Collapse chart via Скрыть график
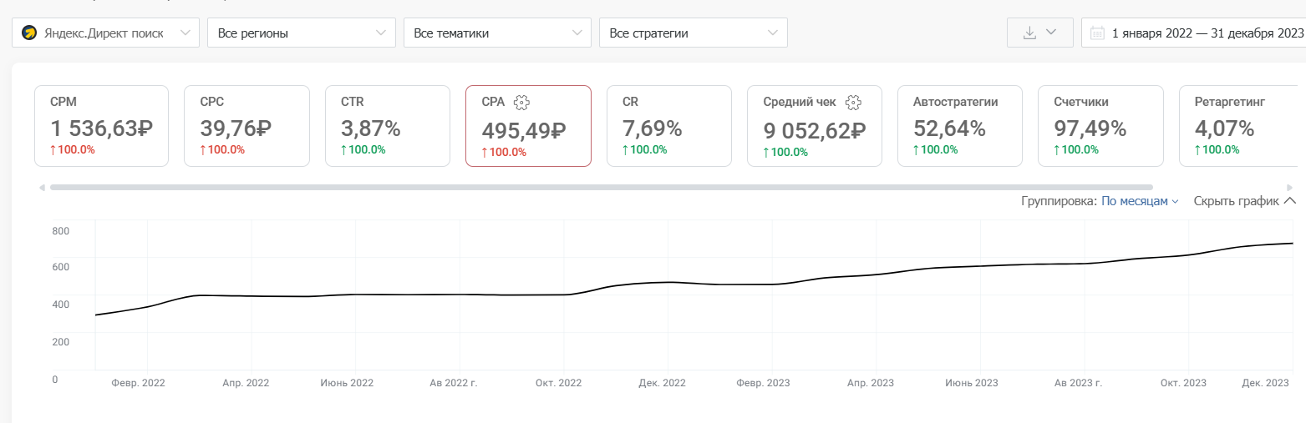This screenshot has height=423, width=1306. pyautogui.click(x=1244, y=201)
